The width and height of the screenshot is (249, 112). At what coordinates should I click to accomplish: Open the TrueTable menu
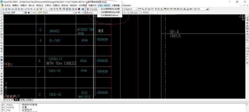pyautogui.click(x=126, y=5)
